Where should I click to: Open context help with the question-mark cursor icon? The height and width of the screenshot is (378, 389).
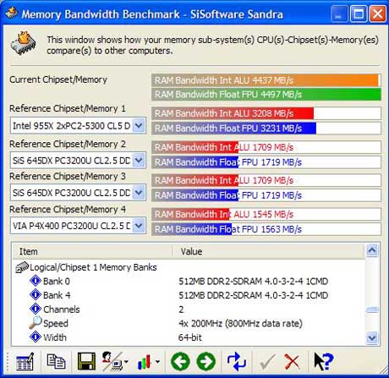(323, 361)
